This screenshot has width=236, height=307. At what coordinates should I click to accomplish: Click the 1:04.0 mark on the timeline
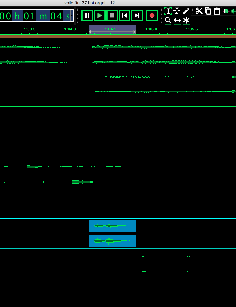click(x=70, y=29)
